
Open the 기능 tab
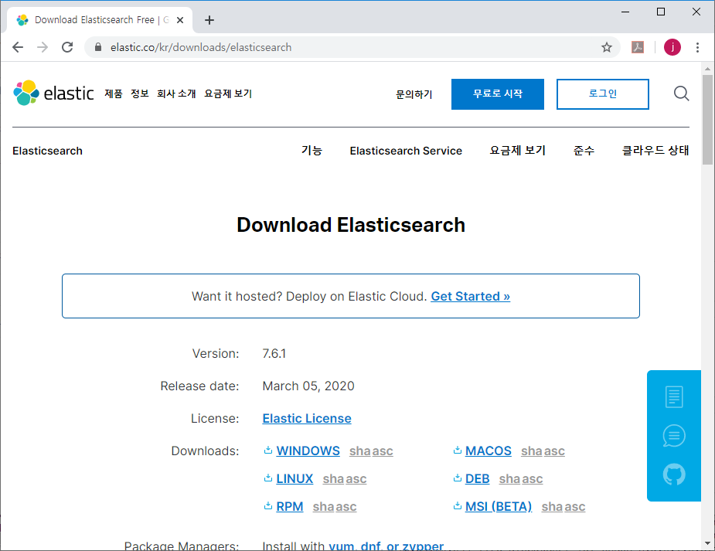pyautogui.click(x=312, y=151)
